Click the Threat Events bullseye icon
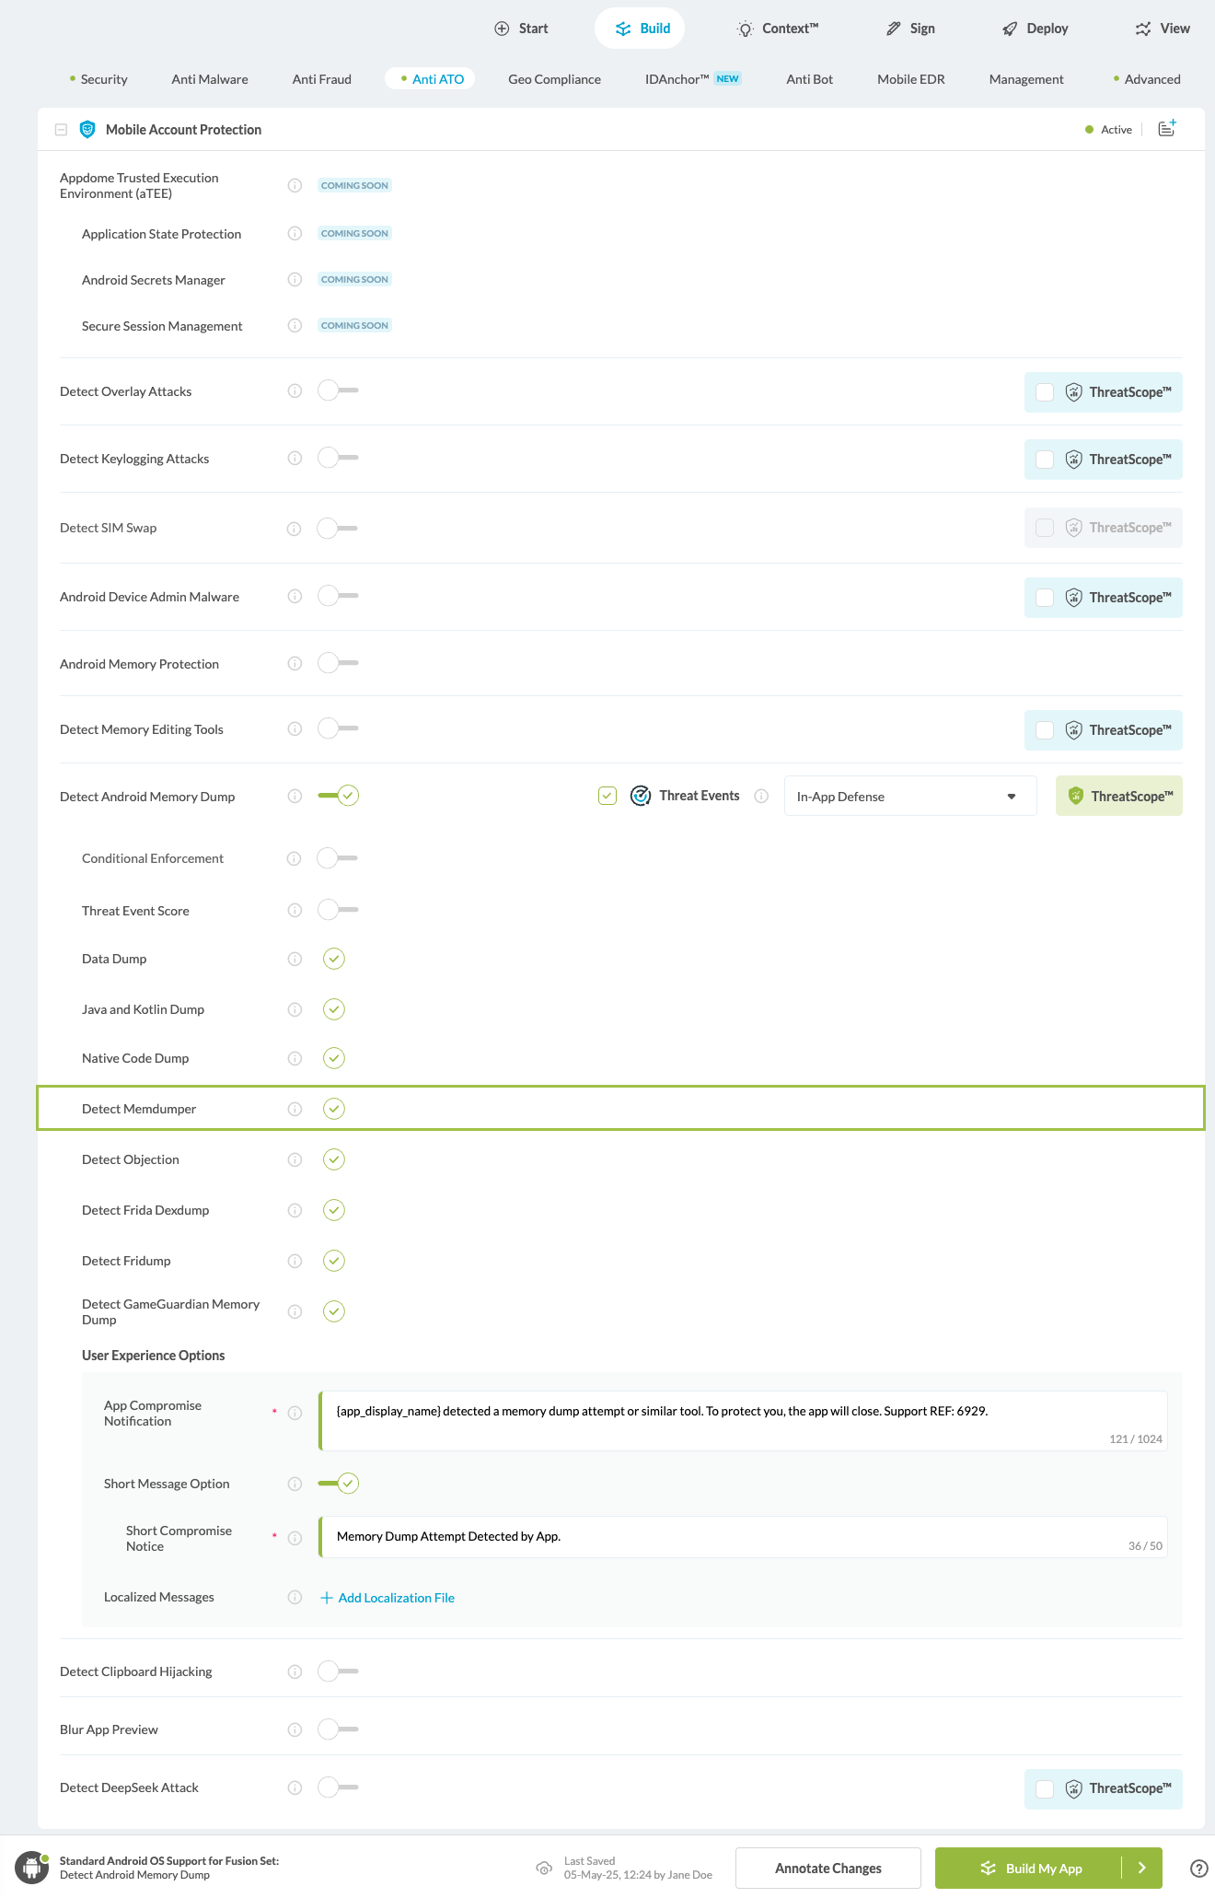 (x=640, y=795)
